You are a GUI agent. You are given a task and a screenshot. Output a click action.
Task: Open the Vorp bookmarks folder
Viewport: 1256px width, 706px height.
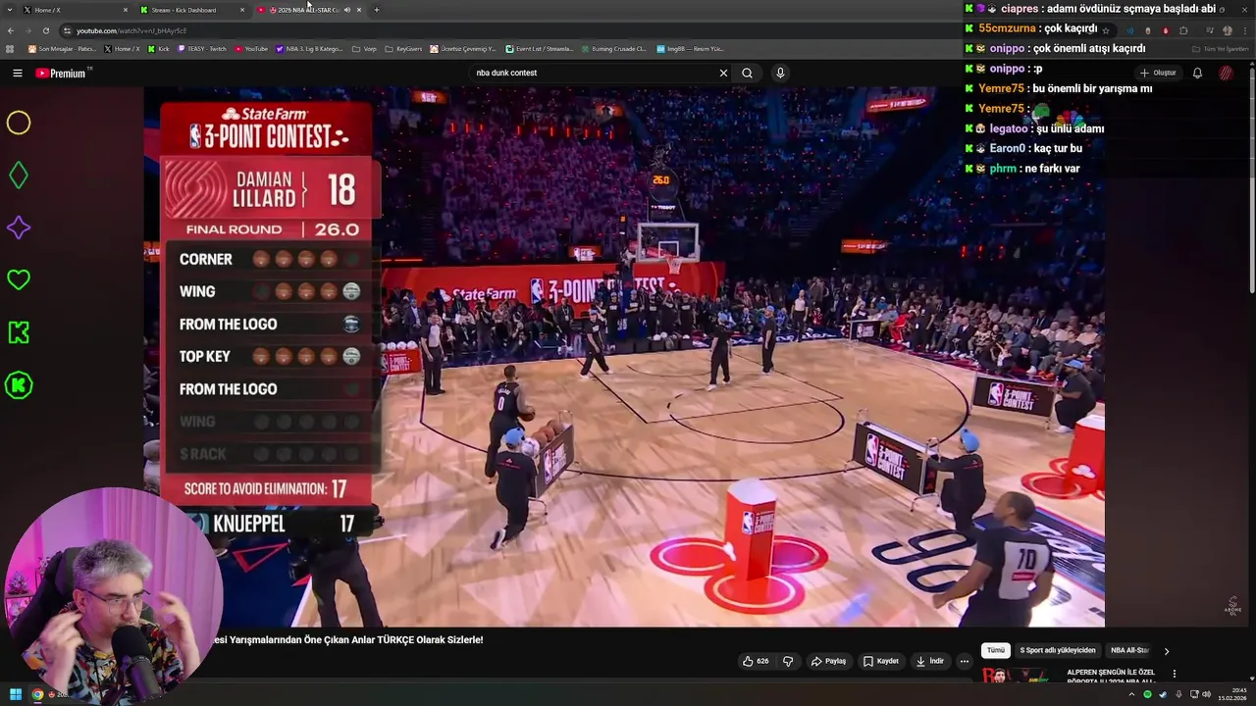pos(364,48)
